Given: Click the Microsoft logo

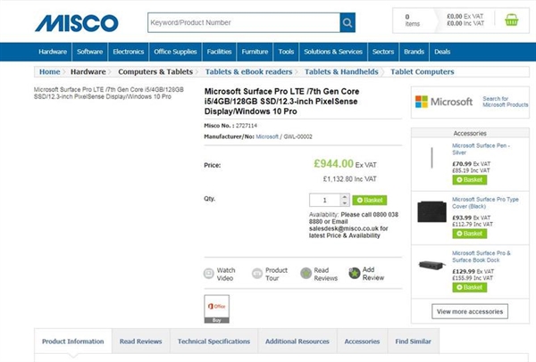Looking at the screenshot, I should click(443, 102).
